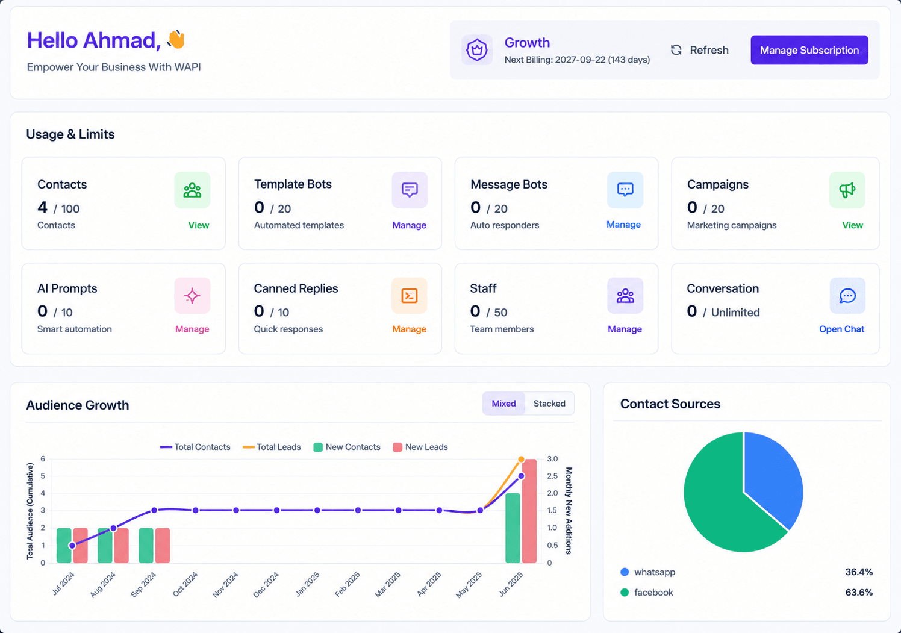The image size is (901, 633).
Task: Click the Canned Replies terminal icon
Action: [x=410, y=296]
